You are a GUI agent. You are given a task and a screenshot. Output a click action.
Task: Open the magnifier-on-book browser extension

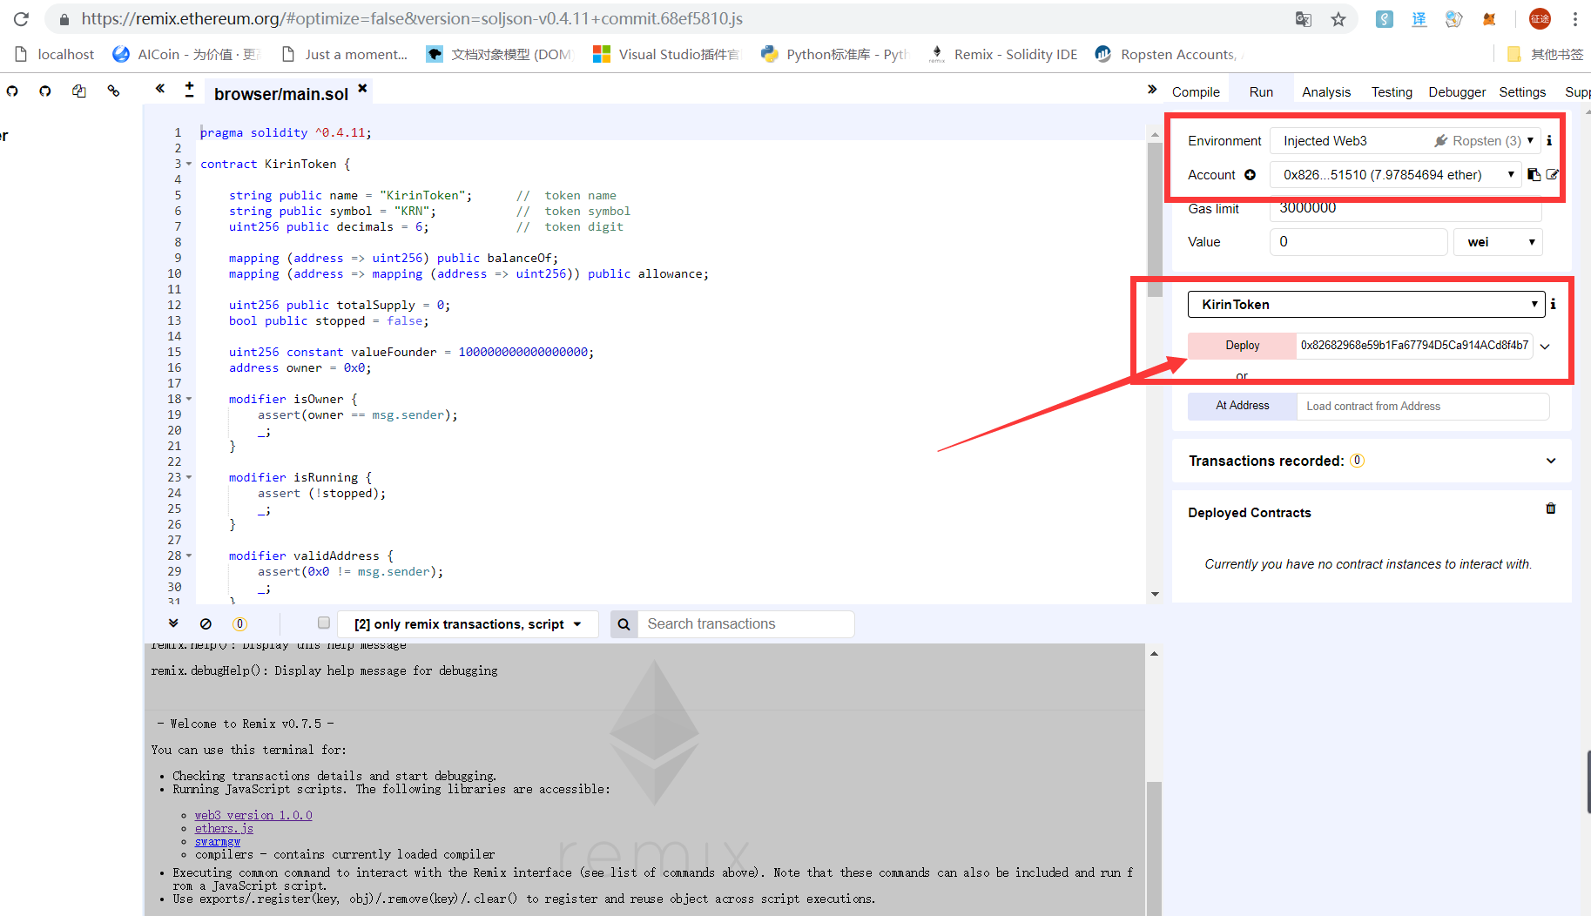(x=1453, y=18)
